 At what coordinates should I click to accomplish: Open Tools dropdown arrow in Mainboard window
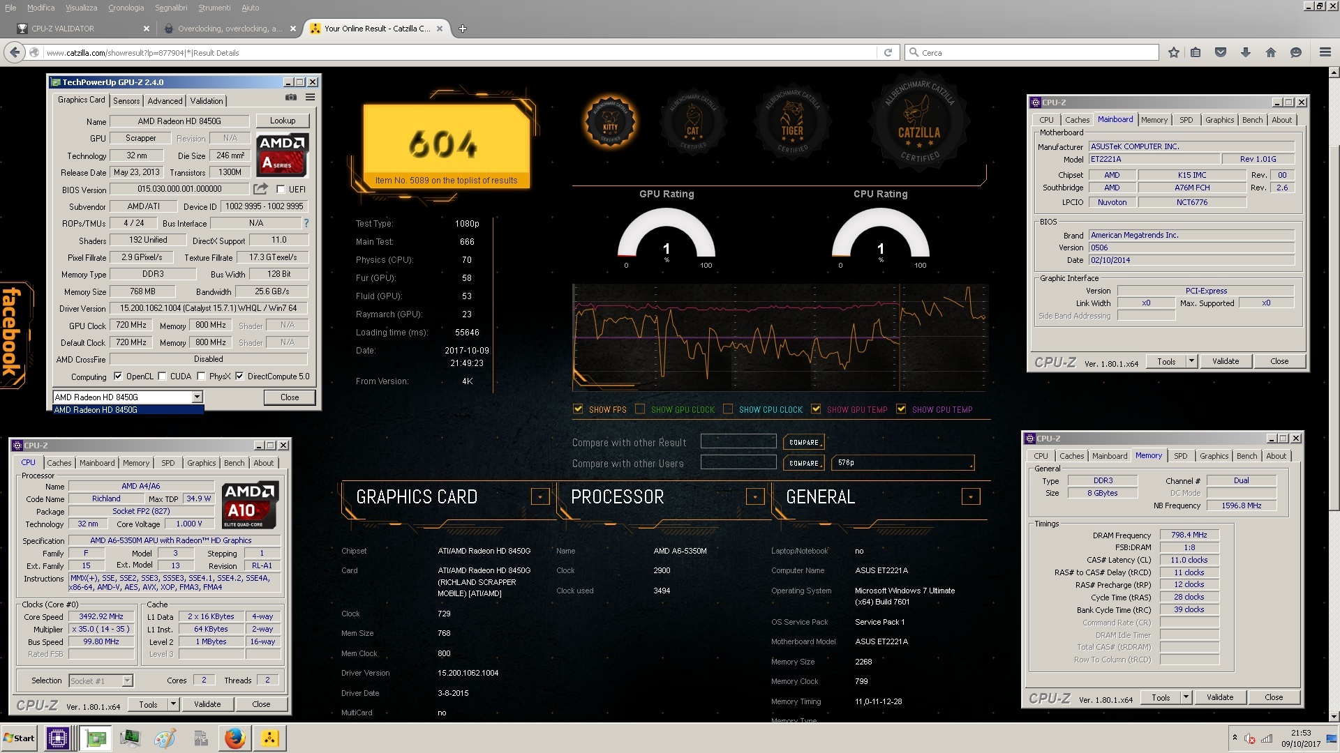click(x=1191, y=361)
